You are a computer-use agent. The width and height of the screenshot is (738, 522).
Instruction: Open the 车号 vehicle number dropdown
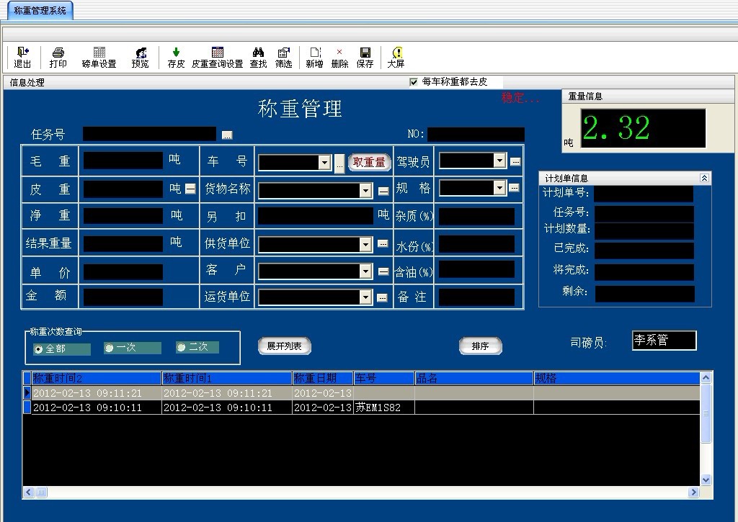point(326,161)
